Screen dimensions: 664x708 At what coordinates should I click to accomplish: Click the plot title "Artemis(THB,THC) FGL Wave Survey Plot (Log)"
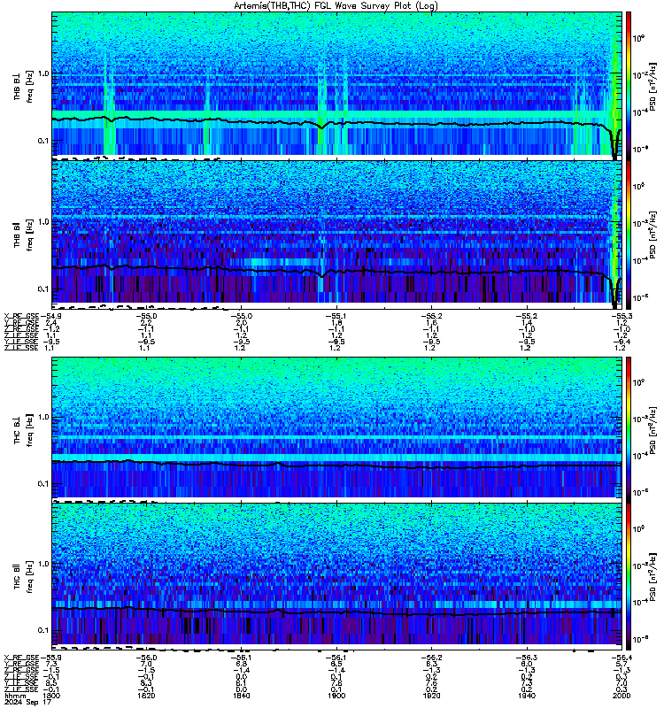click(x=336, y=6)
